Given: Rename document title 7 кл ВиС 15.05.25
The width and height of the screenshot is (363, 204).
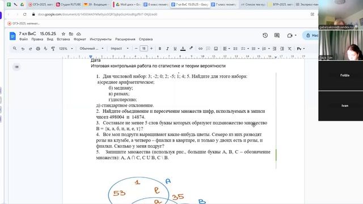Looking at the screenshot, I should pyautogui.click(x=37, y=34).
